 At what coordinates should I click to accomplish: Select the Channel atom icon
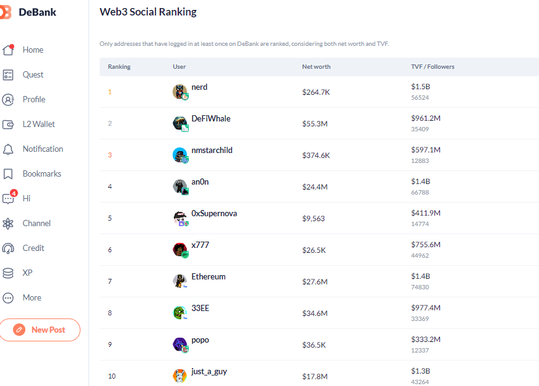[8, 224]
